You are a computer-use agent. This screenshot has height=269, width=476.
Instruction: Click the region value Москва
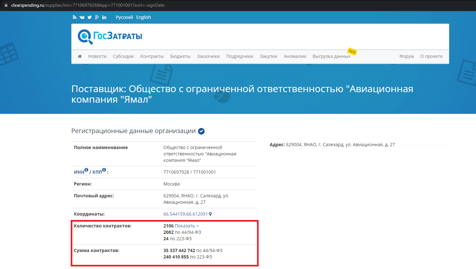click(172, 184)
